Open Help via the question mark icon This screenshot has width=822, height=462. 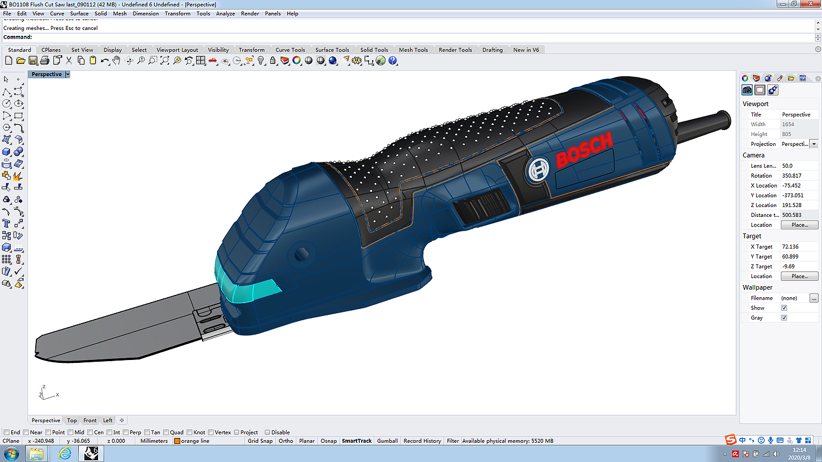tap(393, 60)
